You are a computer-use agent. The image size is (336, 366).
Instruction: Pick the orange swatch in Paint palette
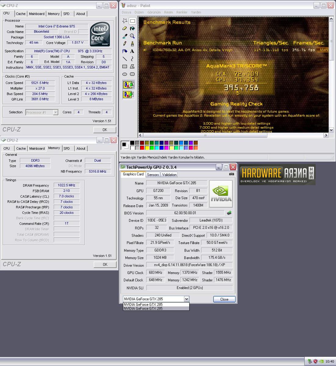196,148
